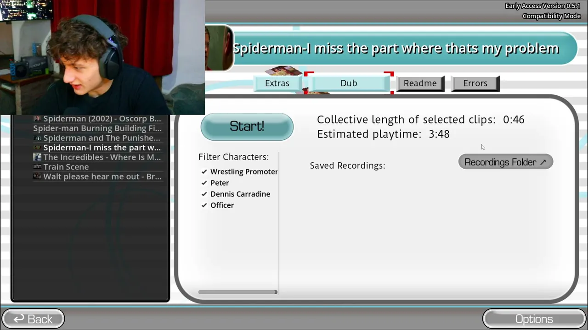Screen dimensions: 588x330
Task: Show the Errors tab
Action: pyautogui.click(x=475, y=83)
